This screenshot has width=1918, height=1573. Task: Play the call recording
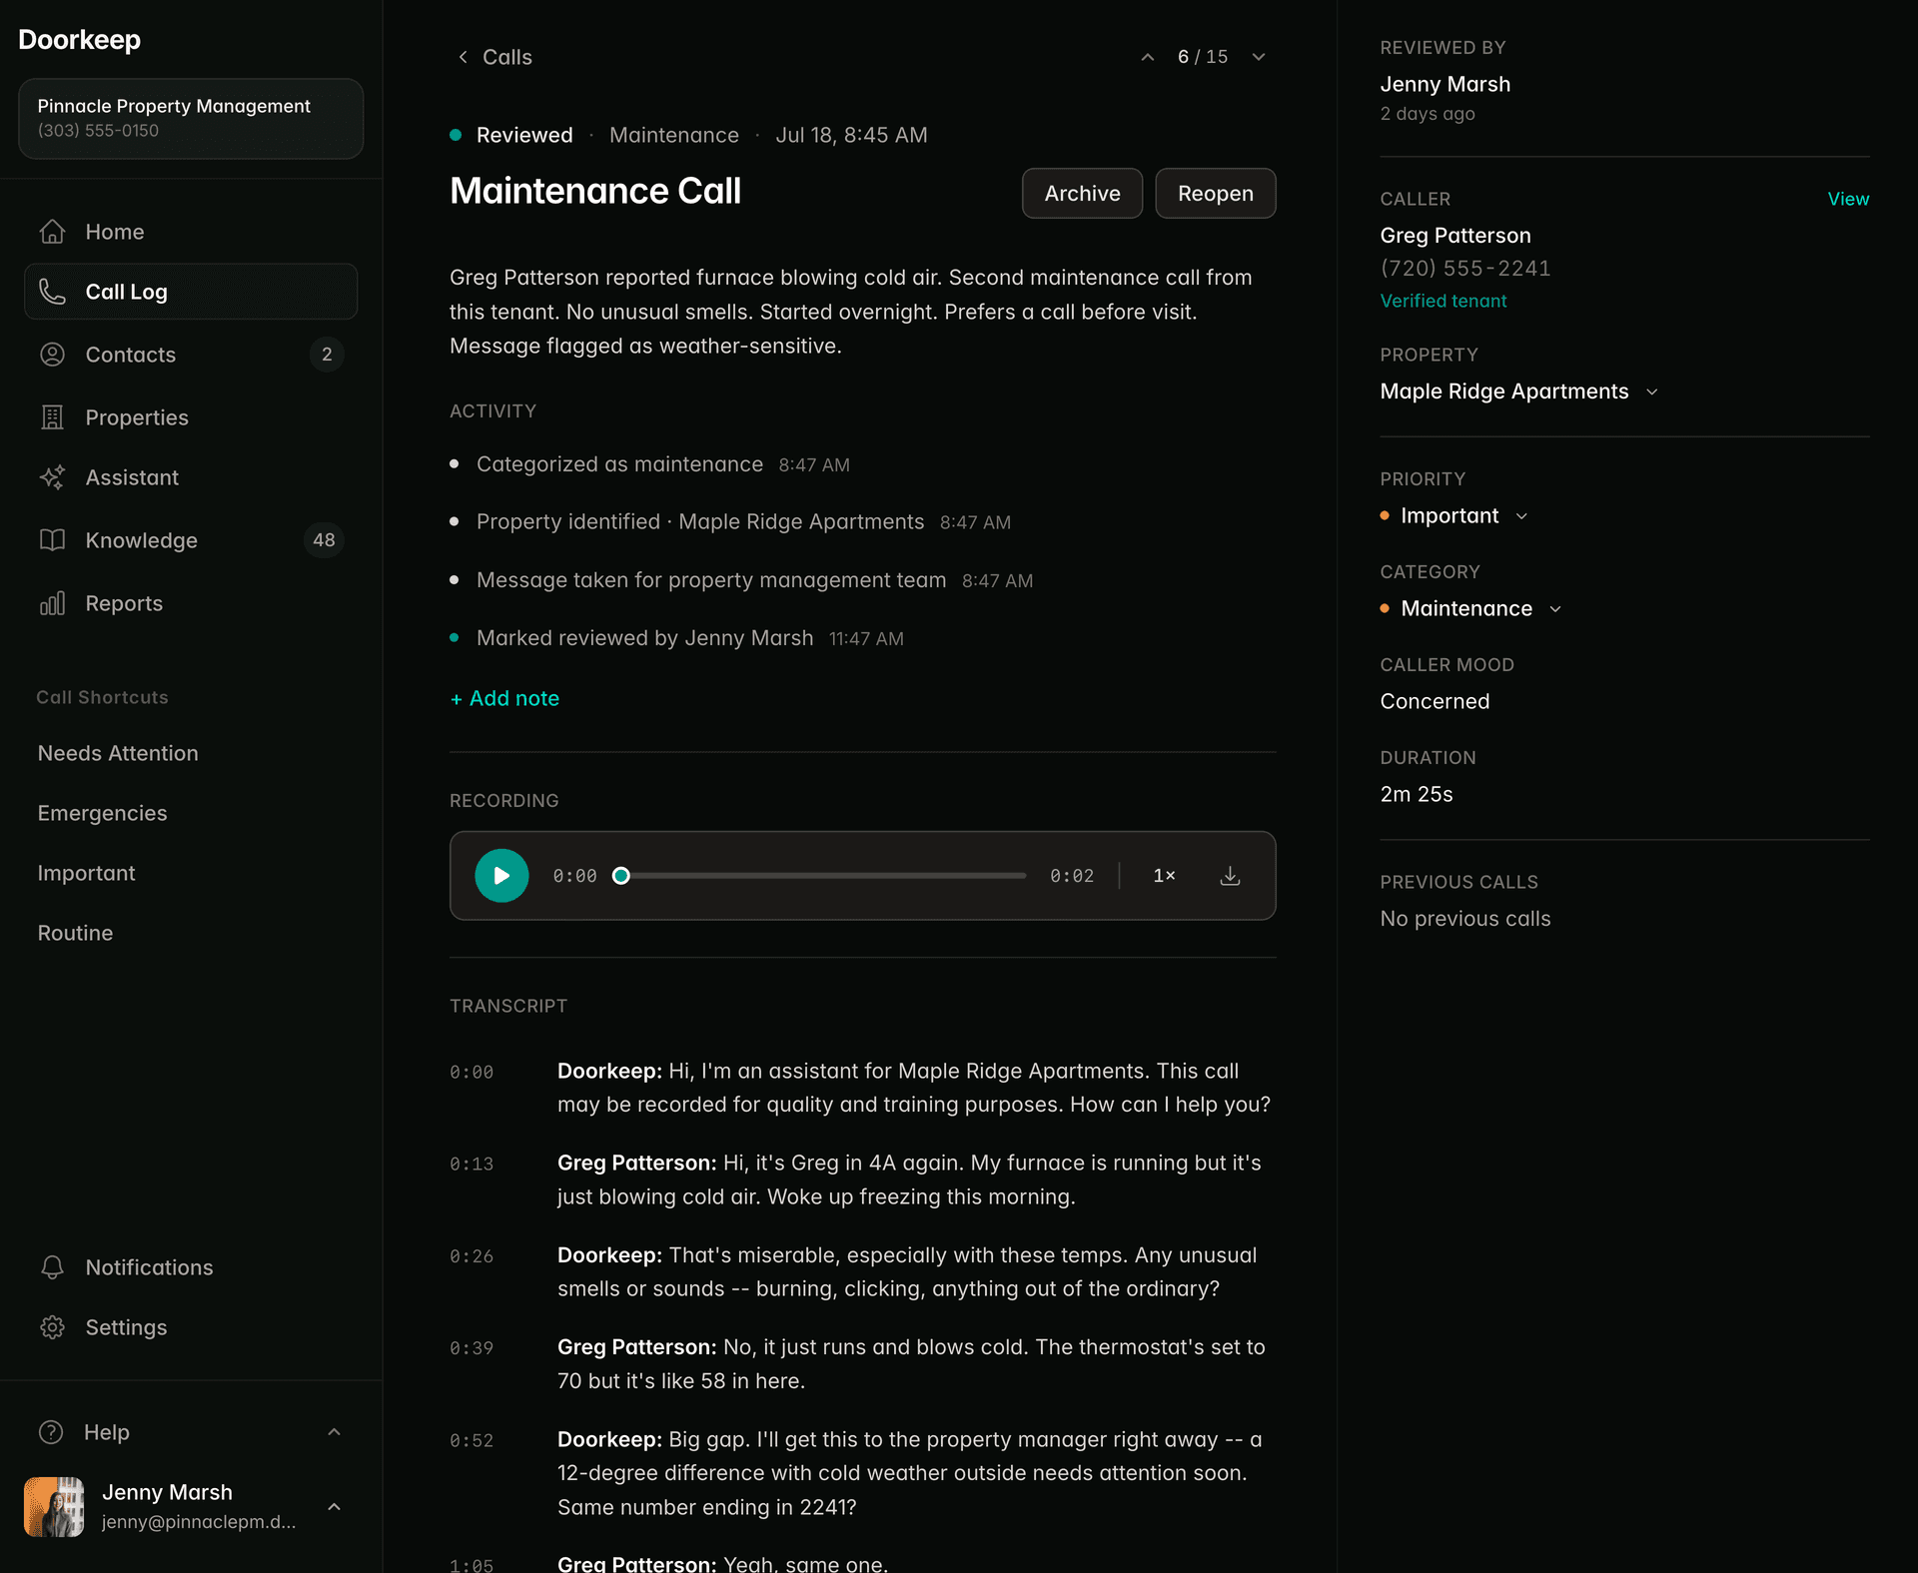[501, 876]
